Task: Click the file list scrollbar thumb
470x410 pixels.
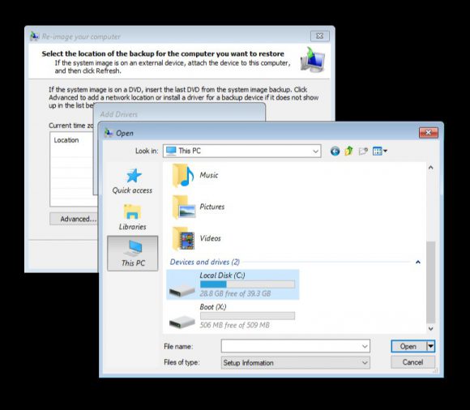Action: pyautogui.click(x=431, y=282)
